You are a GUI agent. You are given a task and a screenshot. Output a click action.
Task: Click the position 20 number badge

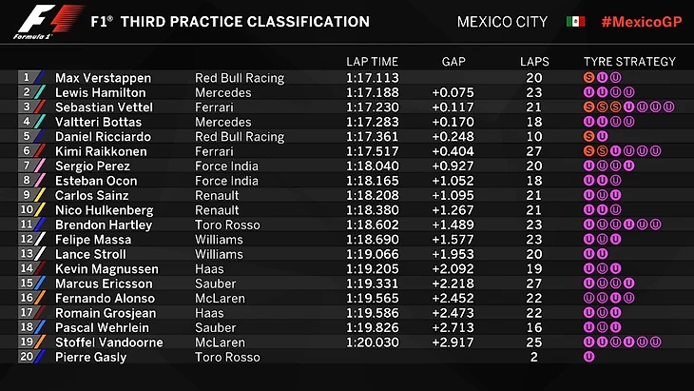coord(27,357)
